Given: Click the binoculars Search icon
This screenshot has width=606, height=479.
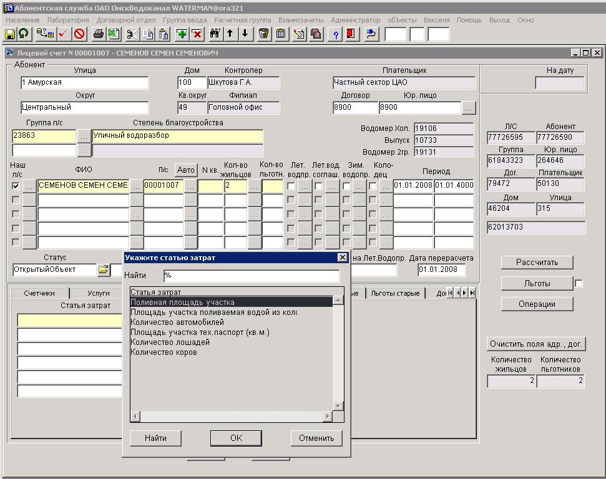Looking at the screenshot, I should pos(215,34).
